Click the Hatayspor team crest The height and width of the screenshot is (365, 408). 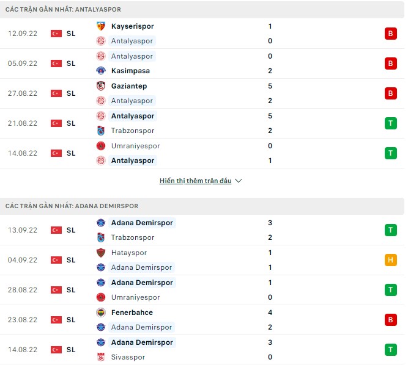(101, 253)
